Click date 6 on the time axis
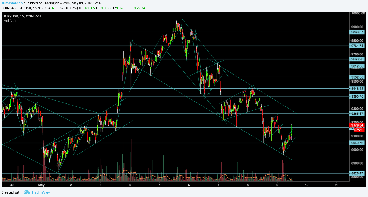This screenshot has height=197, width=368. point(189,185)
